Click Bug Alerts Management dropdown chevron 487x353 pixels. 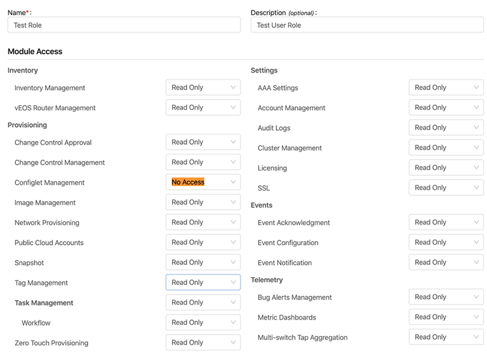pyautogui.click(x=476, y=297)
